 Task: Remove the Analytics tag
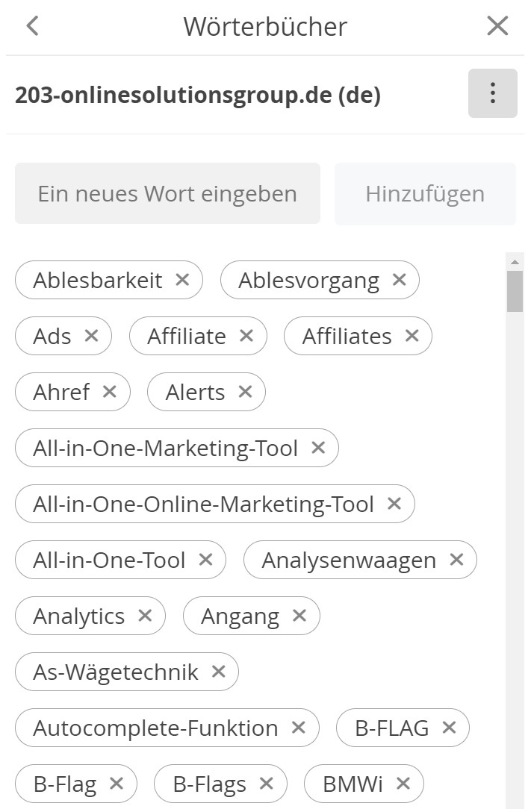(145, 616)
